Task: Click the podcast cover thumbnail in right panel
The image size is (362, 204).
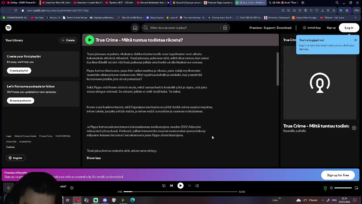Action: pos(320,83)
